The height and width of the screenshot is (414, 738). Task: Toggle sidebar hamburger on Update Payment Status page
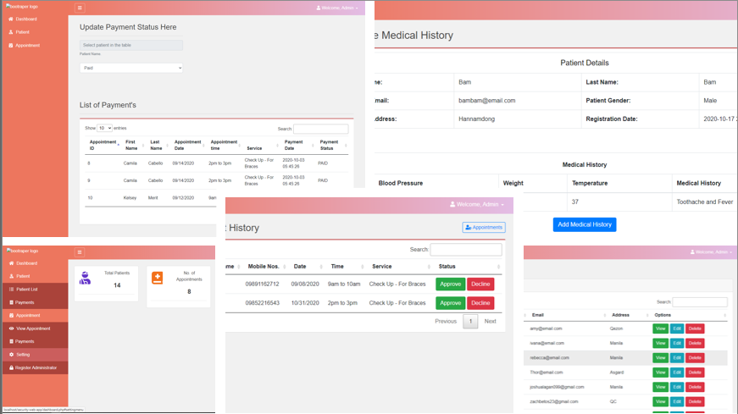(80, 8)
